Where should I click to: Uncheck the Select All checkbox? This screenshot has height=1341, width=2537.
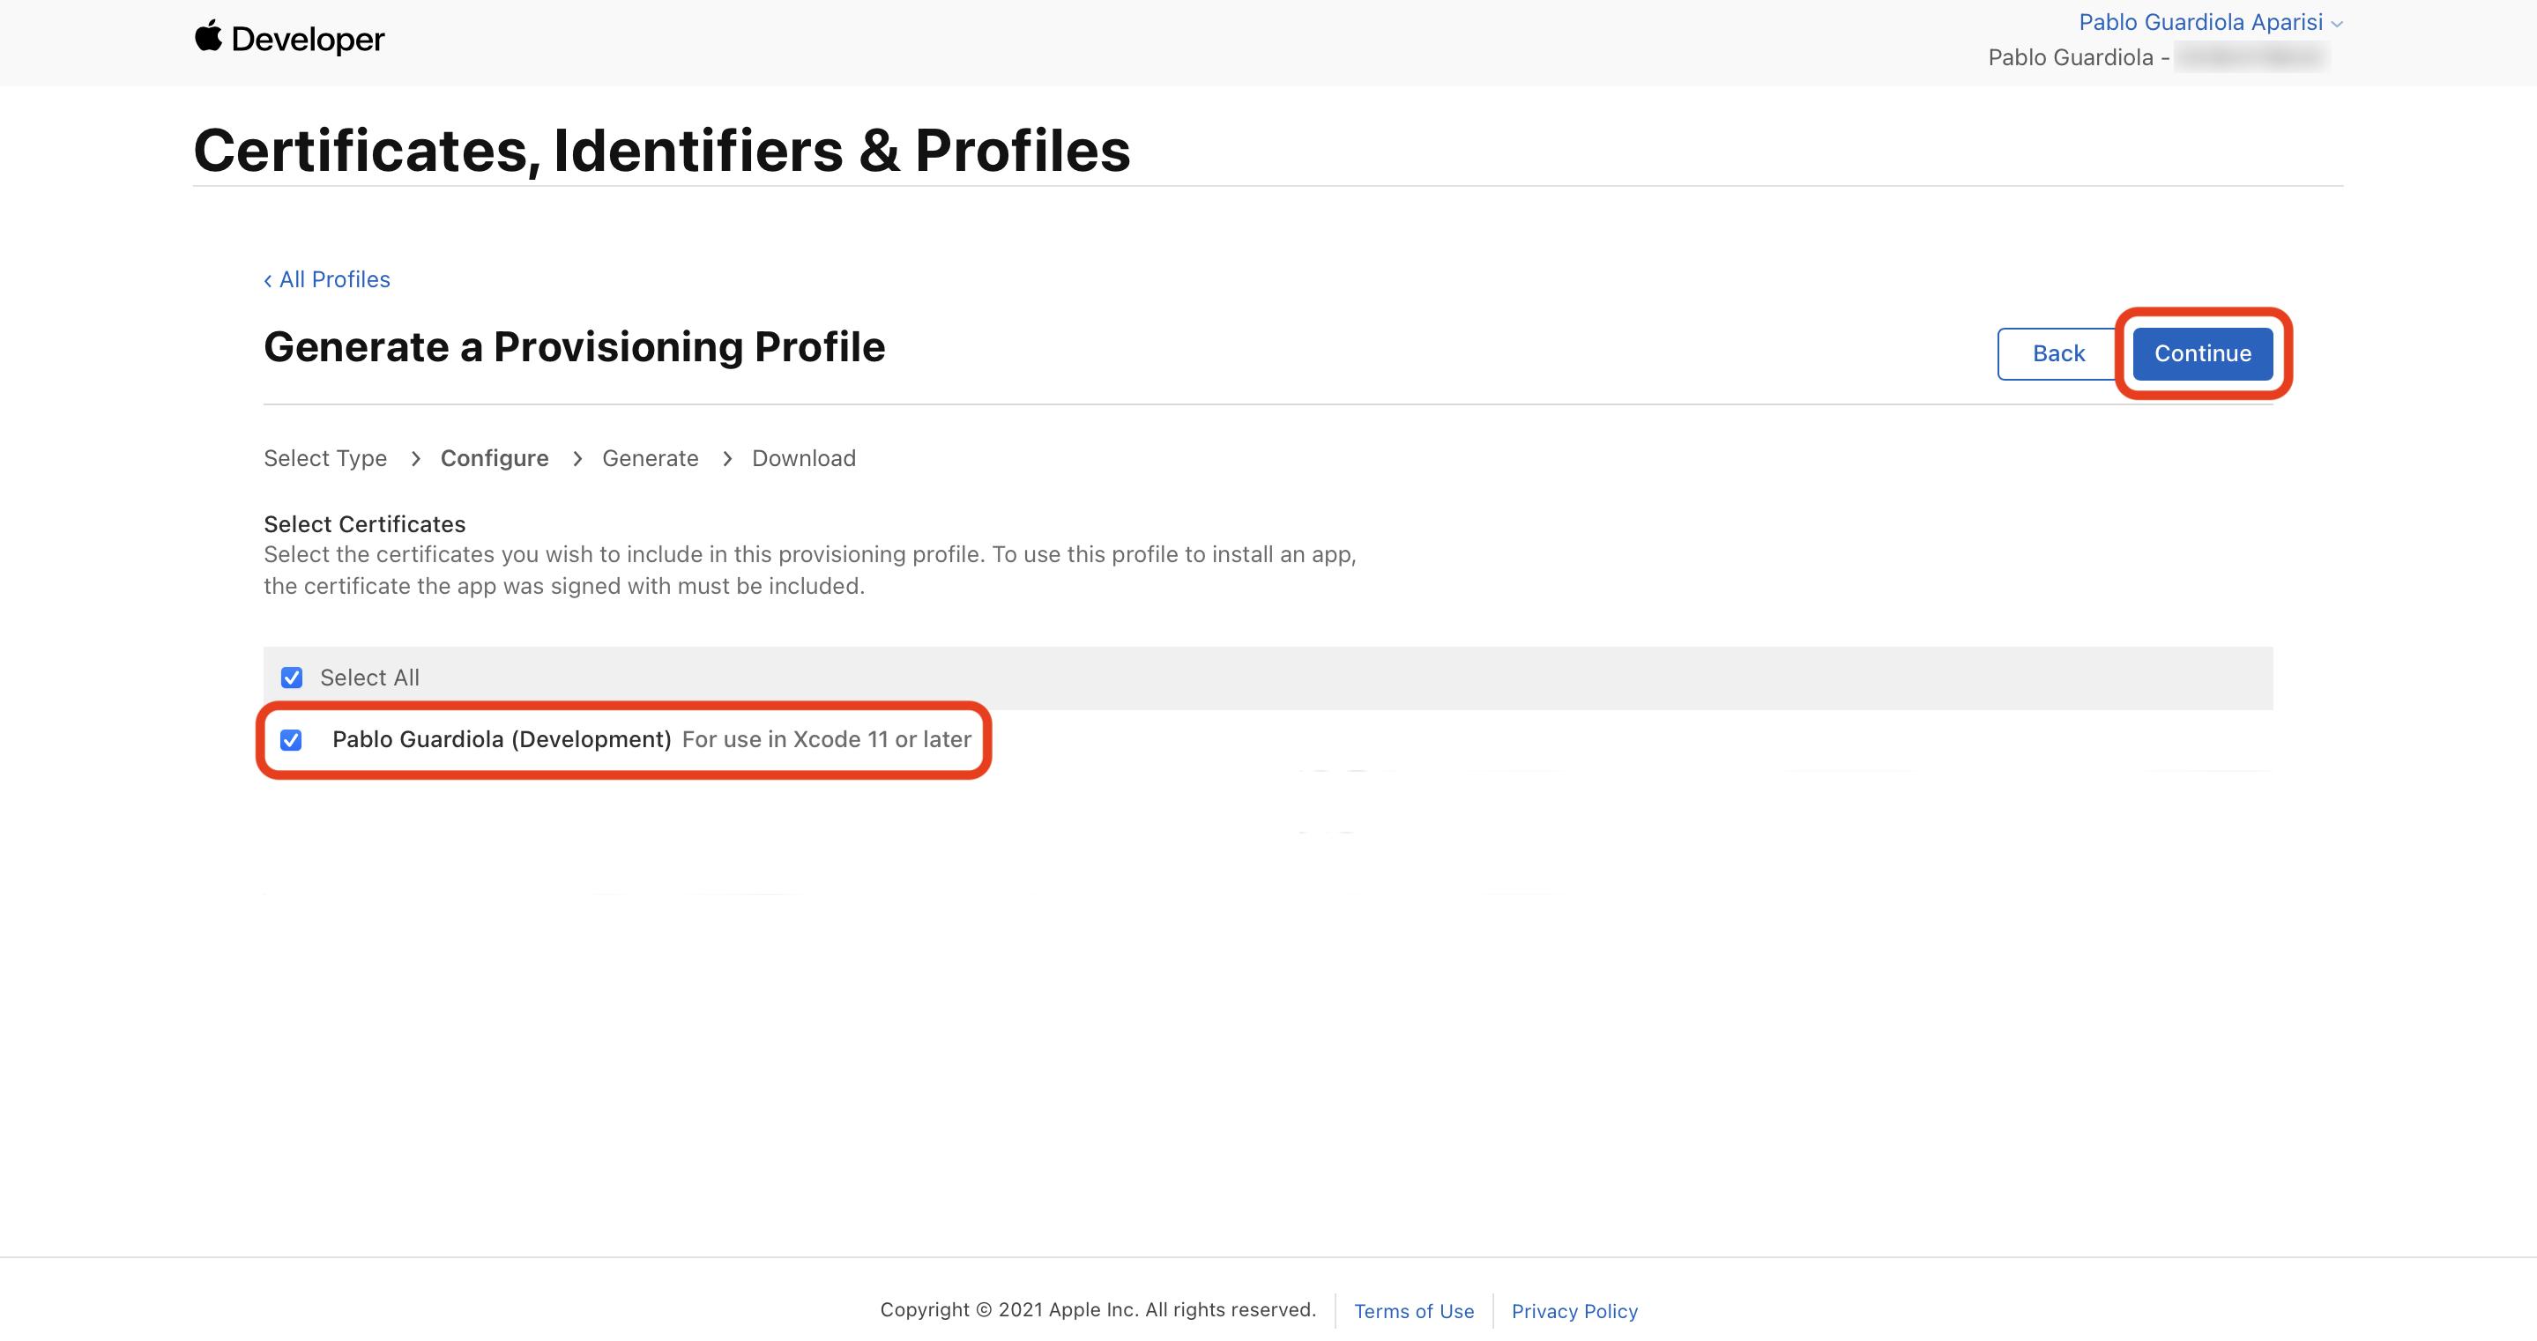tap(292, 678)
